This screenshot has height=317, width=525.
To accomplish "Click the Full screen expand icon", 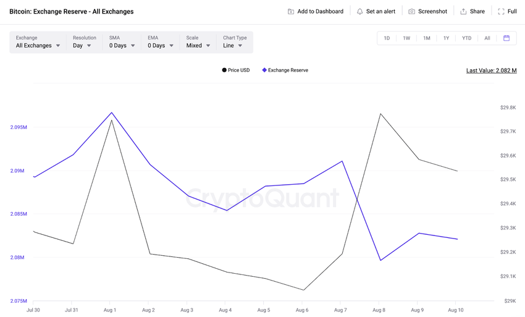I will coord(501,11).
